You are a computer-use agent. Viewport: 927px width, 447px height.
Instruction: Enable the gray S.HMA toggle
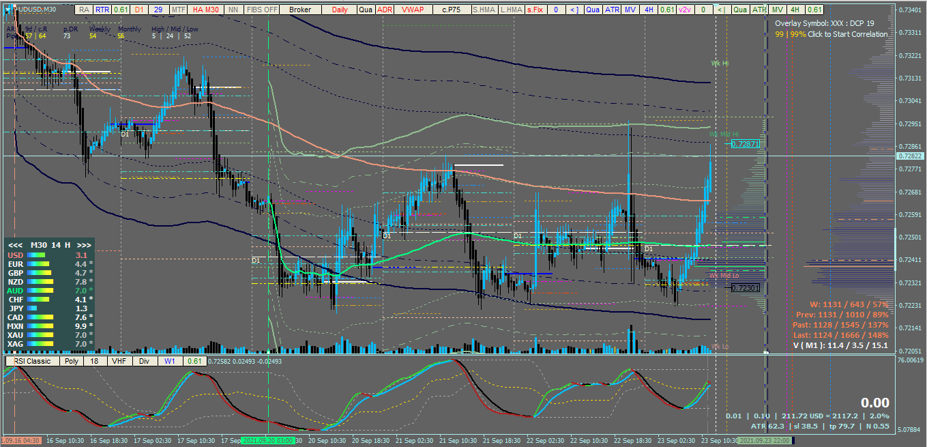484,10
